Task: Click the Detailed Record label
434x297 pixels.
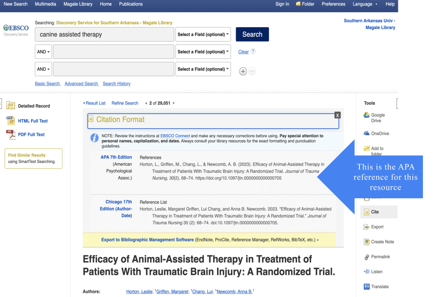Action: [34, 106]
